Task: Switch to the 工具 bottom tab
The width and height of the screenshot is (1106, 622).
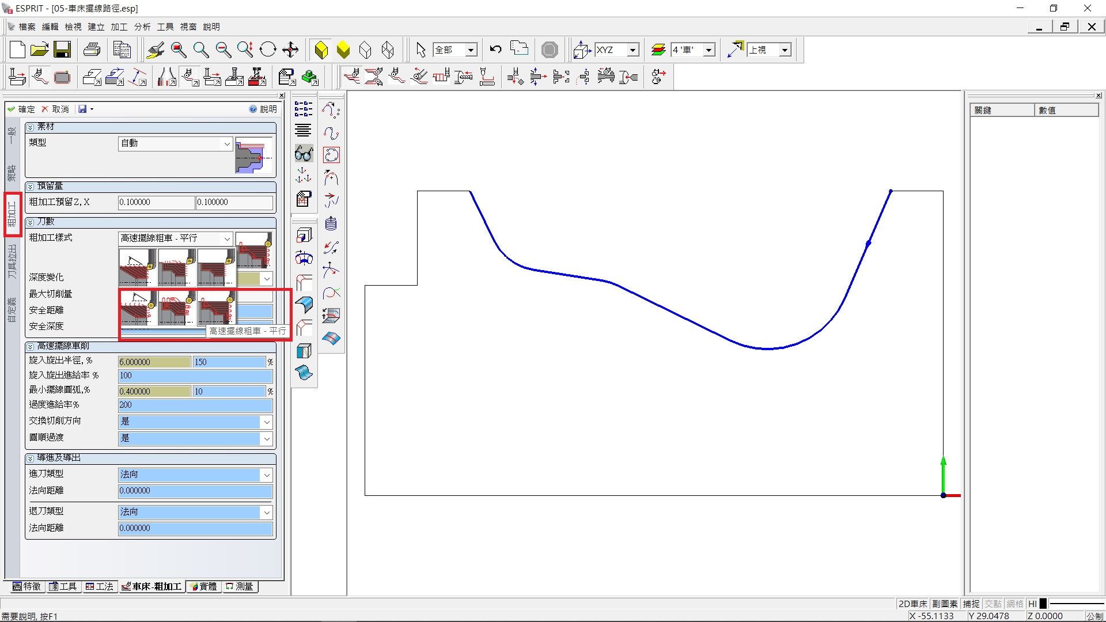Action: point(63,586)
